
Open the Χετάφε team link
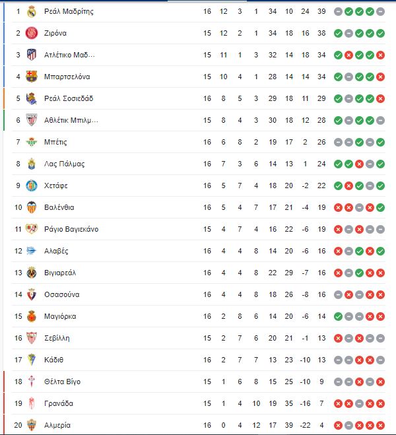(55, 185)
